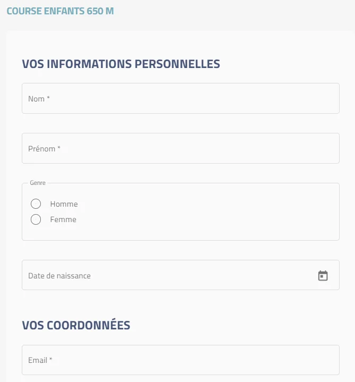Click the Date de naissance placeholder text
The image size is (355, 382).
(x=59, y=276)
